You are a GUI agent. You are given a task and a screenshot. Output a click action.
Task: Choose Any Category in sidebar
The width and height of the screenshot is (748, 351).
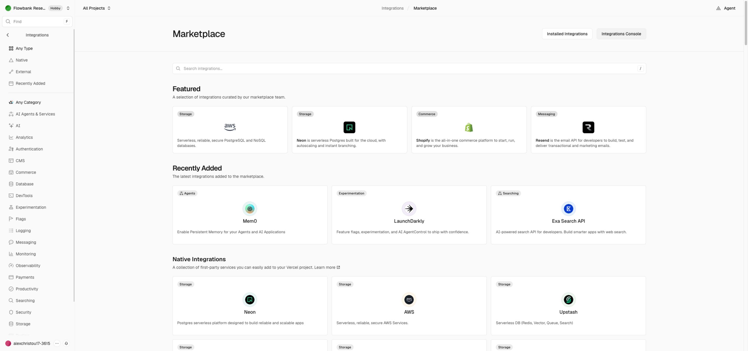37,102
